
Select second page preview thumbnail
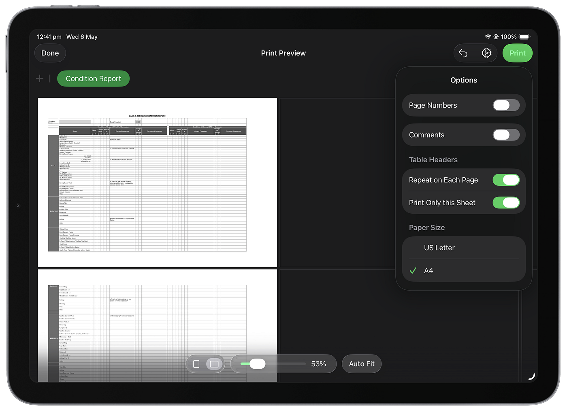[157, 326]
